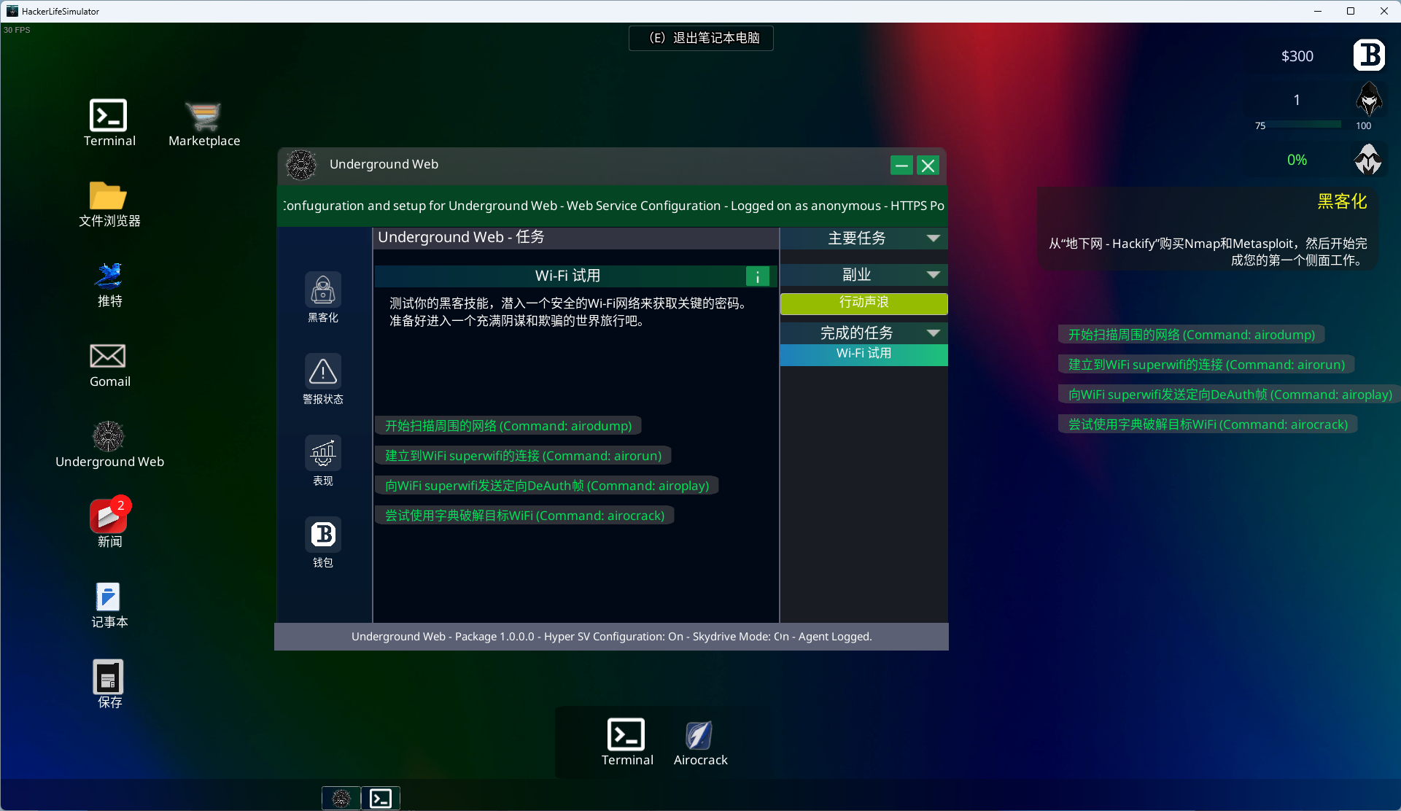Expand the 副业 dropdown arrow

pos(933,275)
